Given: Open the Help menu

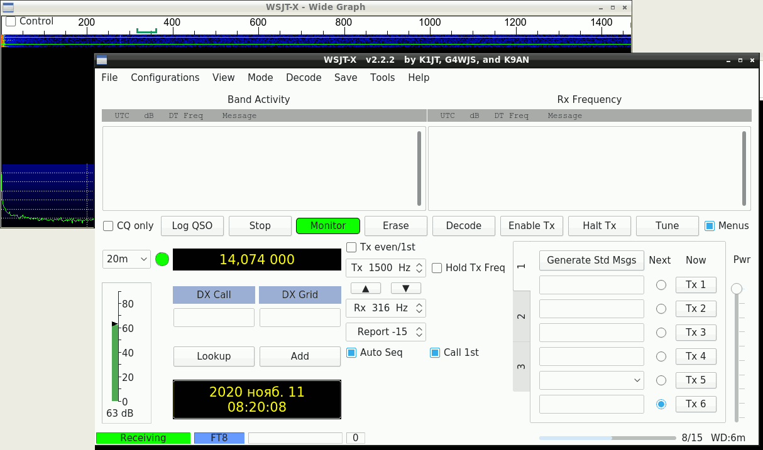Looking at the screenshot, I should 419,77.
